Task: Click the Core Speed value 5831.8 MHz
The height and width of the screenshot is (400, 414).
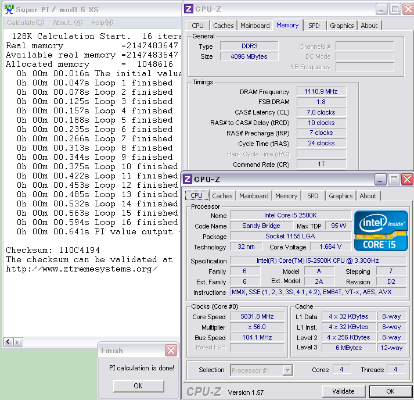Action: [257, 316]
